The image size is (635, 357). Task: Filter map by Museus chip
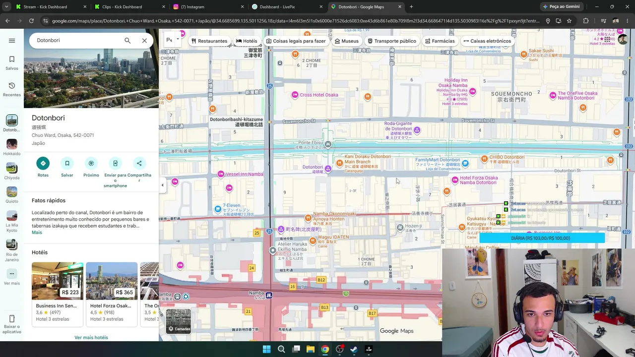click(346, 41)
